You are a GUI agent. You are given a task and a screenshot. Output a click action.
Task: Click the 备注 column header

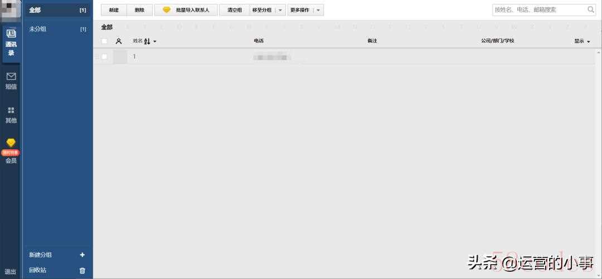click(x=372, y=41)
